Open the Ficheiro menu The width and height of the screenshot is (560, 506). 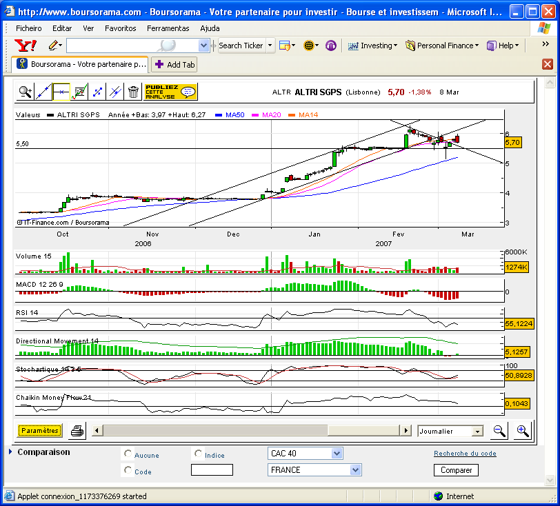pos(28,28)
